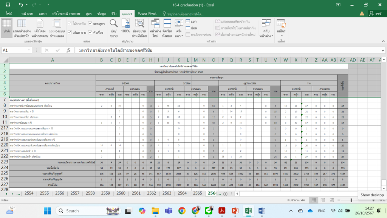The width and height of the screenshot is (387, 218).
Task: Open the Power Pivot ribbon tab
Action: pyautogui.click(x=147, y=13)
